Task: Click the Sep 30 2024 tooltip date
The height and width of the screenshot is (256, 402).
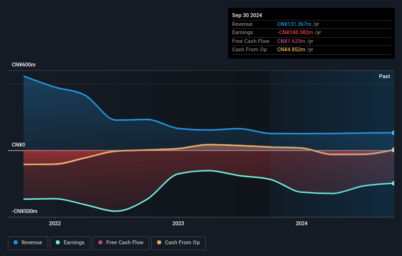Action: pyautogui.click(x=247, y=15)
